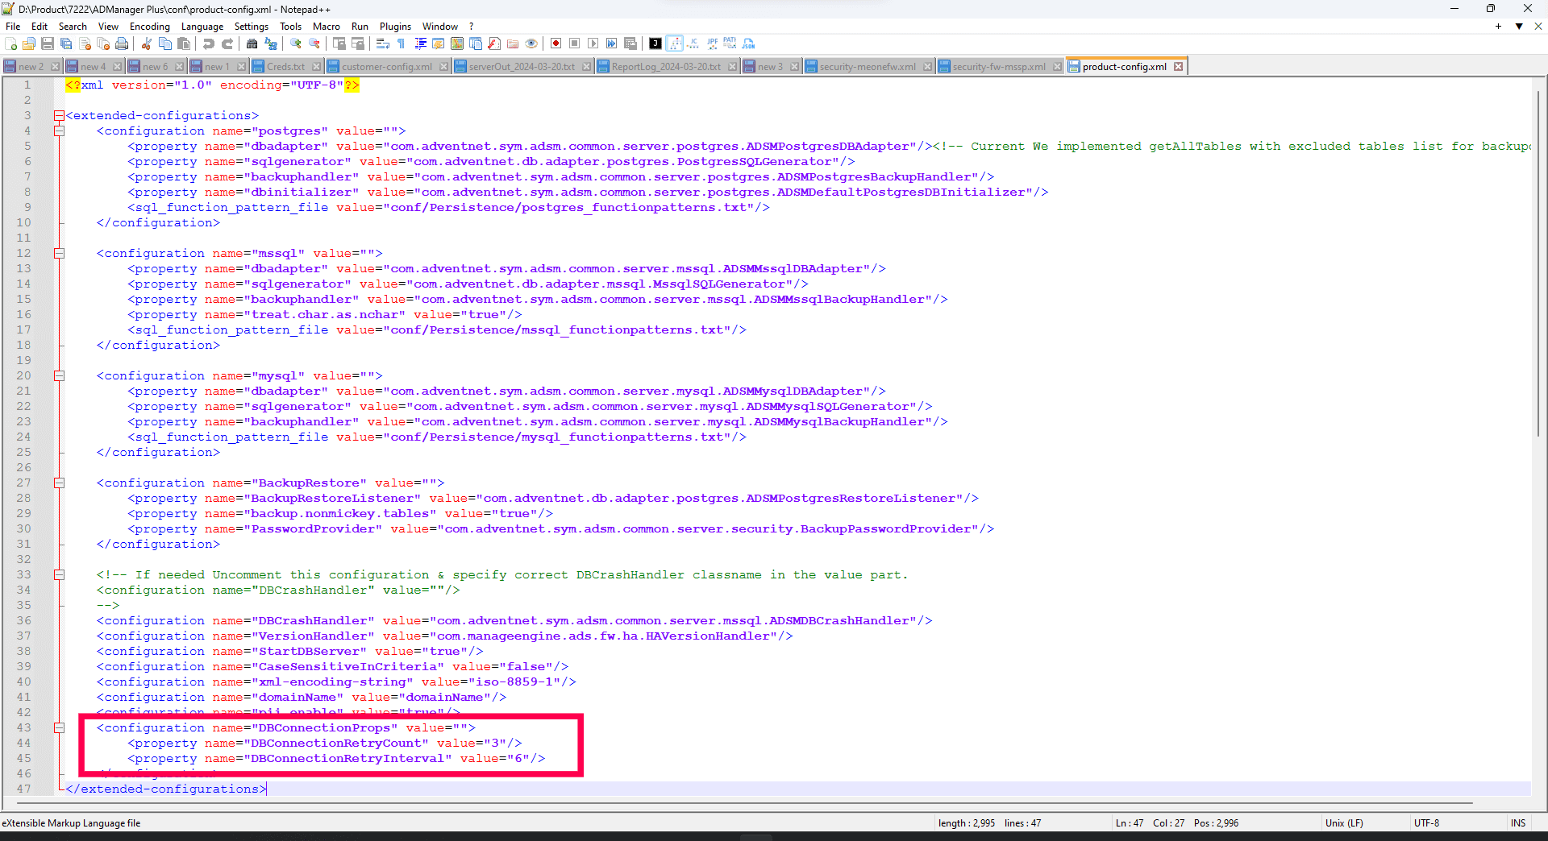Collapse the extended-configurations fold at line 3
Screen dimensions: 1548x841
click(59, 115)
